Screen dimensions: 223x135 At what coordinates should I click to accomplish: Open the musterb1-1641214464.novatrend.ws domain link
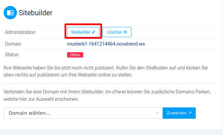pos(106,44)
